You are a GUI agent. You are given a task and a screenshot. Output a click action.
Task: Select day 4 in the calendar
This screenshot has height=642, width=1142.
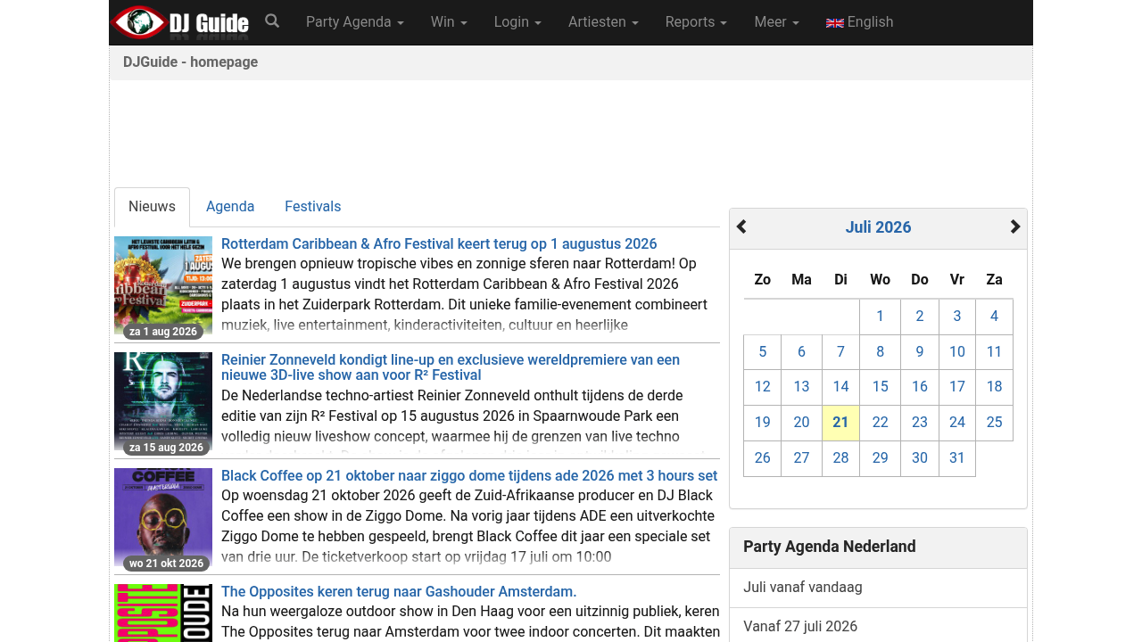coord(994,317)
